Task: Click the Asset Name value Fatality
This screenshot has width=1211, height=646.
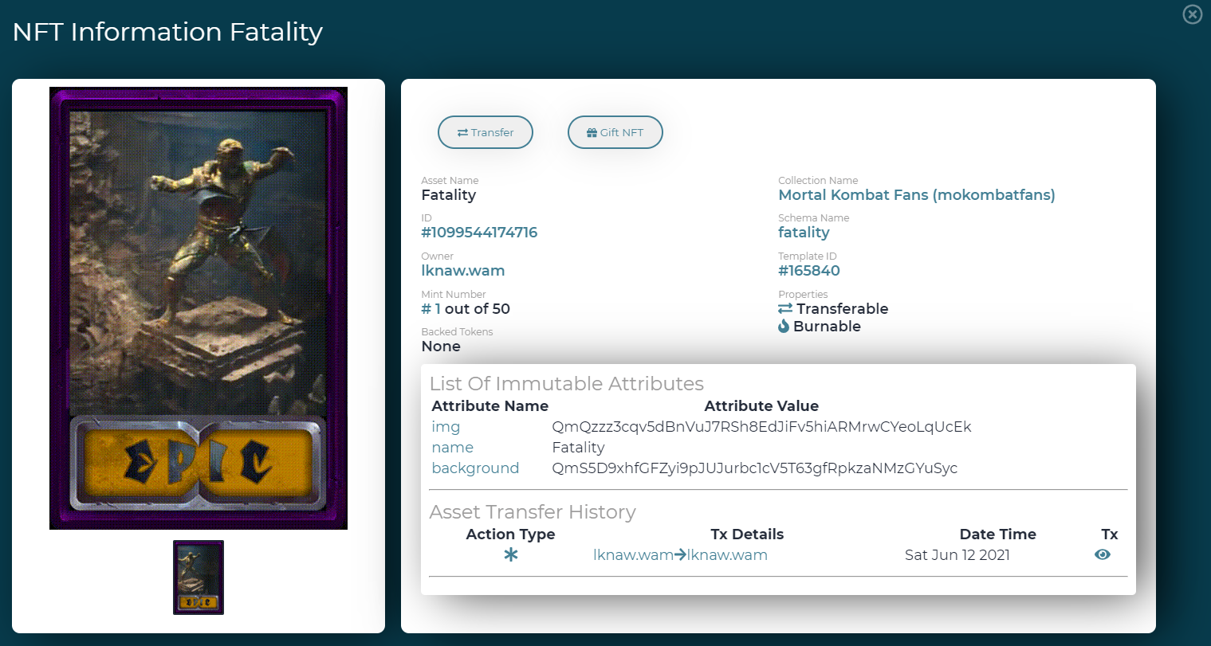Action: point(449,195)
